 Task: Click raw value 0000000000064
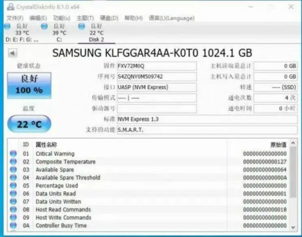click(x=265, y=170)
